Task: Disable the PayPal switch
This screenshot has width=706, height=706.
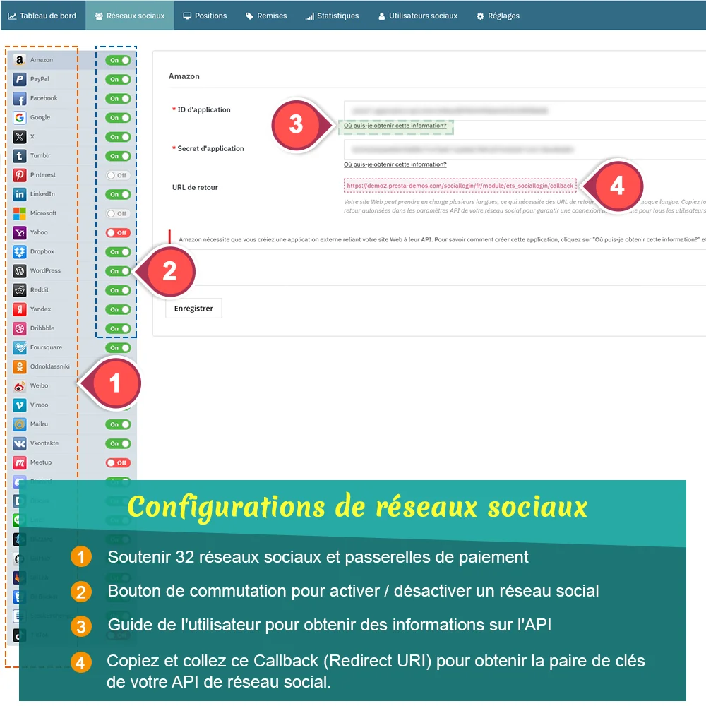Action: [x=118, y=79]
